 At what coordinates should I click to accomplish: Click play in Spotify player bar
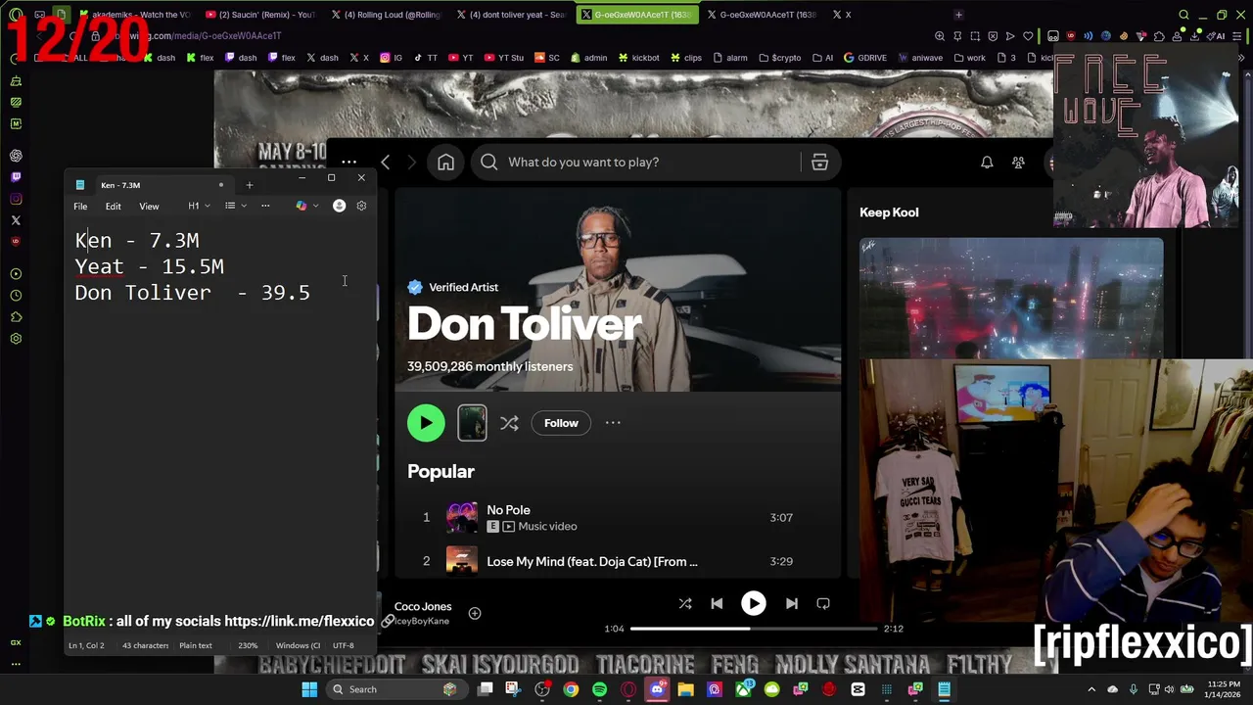753,603
